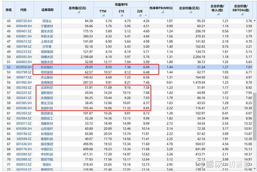
Task: Click the 21E column header
Action: (x=121, y=11)
